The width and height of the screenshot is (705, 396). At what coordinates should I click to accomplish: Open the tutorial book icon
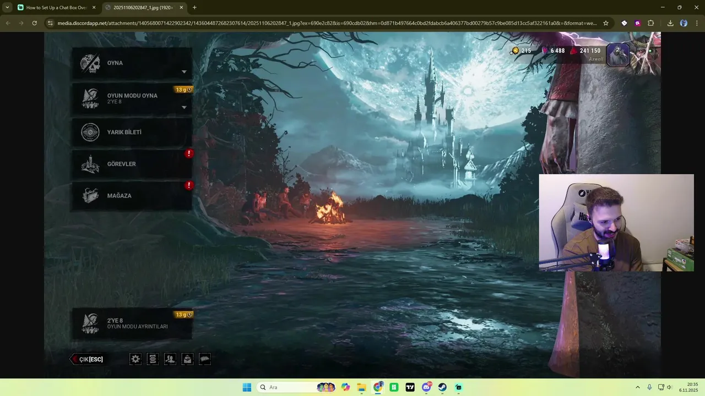pos(205,359)
